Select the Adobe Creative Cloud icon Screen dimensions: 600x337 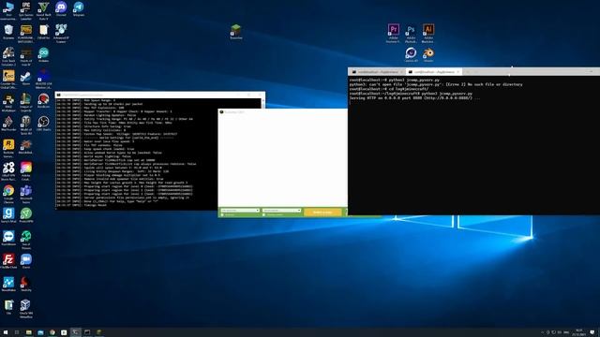26,171
